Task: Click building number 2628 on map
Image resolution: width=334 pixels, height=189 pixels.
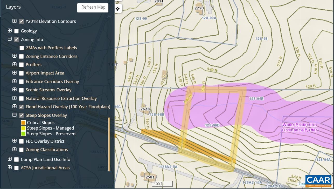Action: click(145, 109)
